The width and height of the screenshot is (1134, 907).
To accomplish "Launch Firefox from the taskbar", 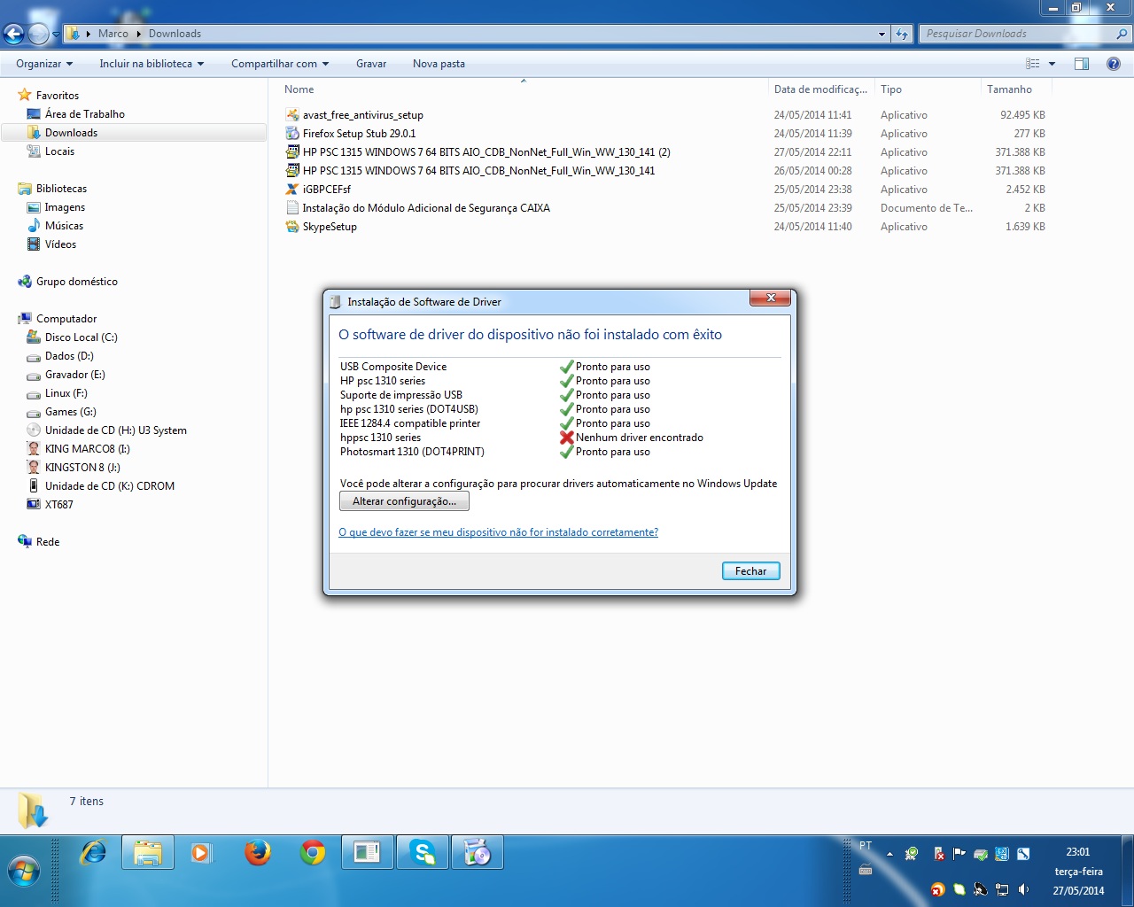I will [x=258, y=853].
